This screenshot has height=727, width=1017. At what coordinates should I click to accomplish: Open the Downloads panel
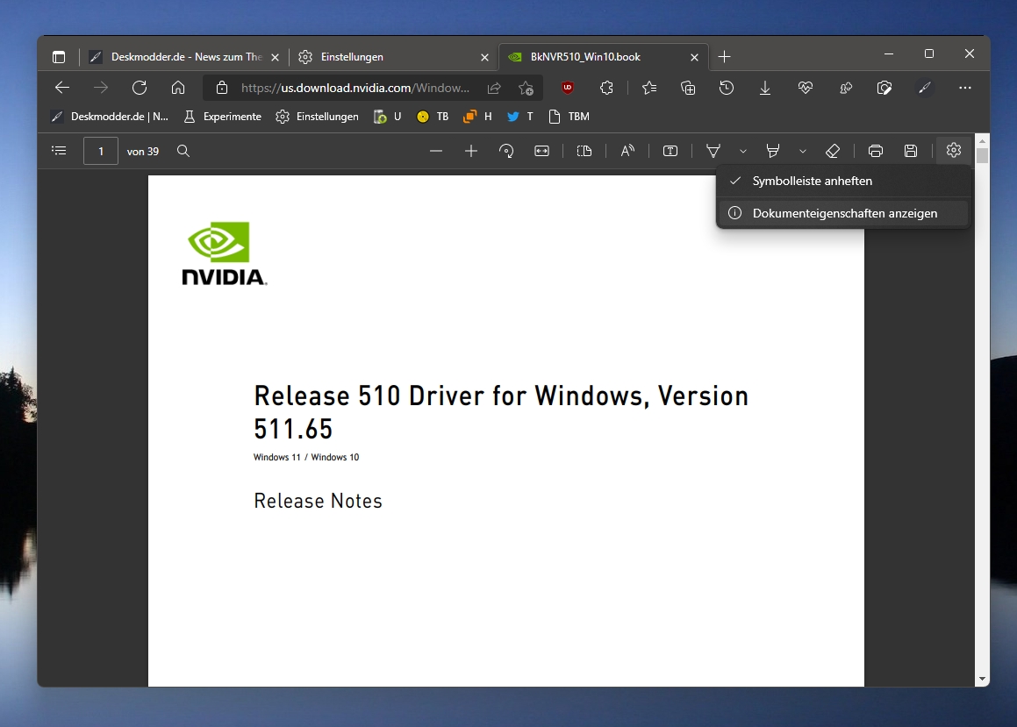(765, 88)
